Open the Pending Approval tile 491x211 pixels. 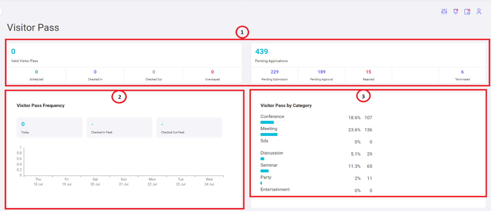point(322,75)
